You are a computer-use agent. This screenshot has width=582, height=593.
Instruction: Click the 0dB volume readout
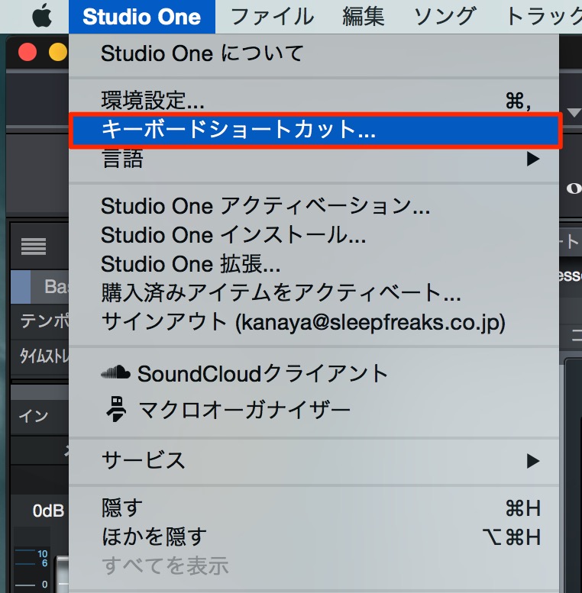click(x=48, y=511)
